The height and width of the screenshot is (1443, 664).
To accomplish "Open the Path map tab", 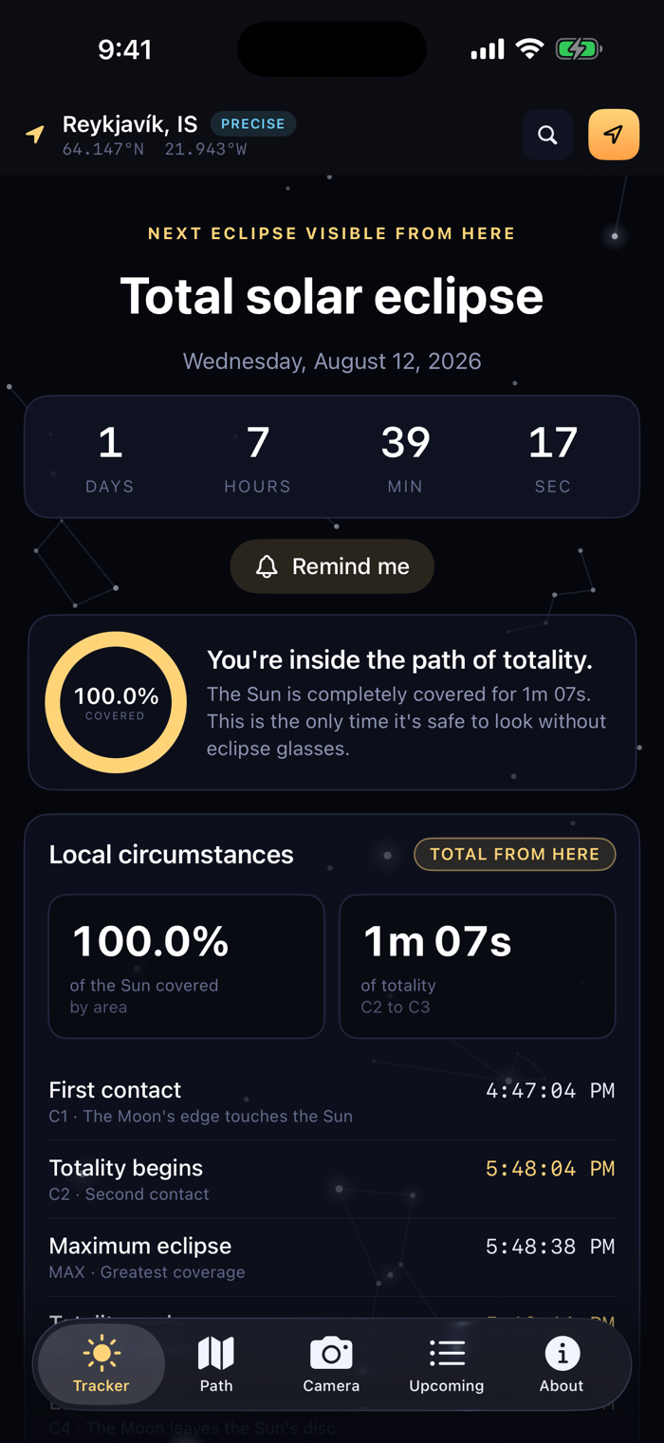I will coord(216,1364).
